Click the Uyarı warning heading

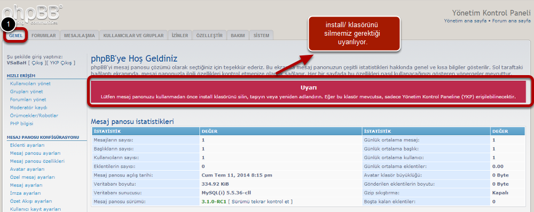click(x=309, y=88)
